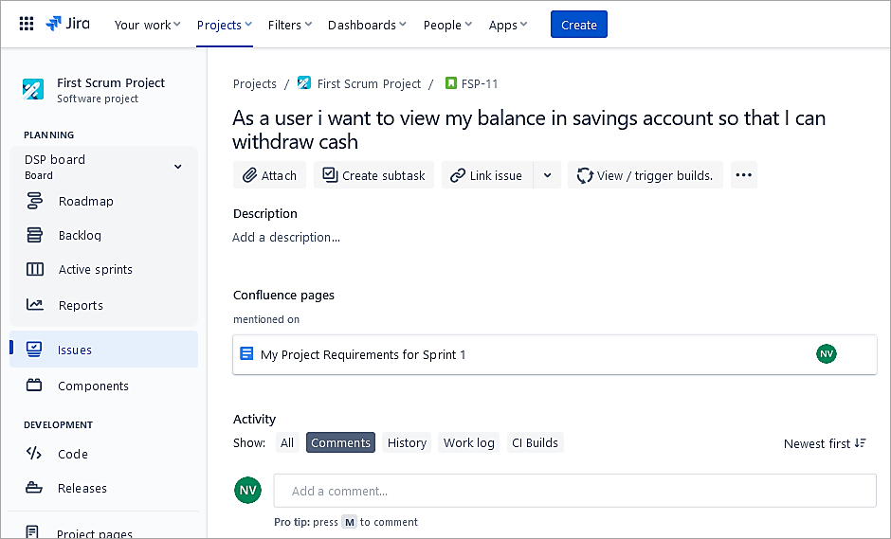Open the Link issue dropdown arrow
This screenshot has width=891, height=539.
coord(547,175)
